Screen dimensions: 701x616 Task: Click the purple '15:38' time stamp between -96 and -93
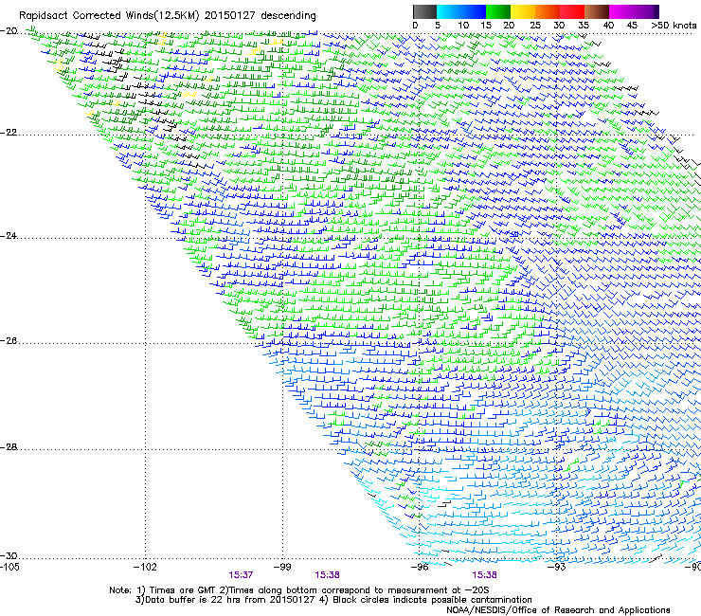(485, 575)
